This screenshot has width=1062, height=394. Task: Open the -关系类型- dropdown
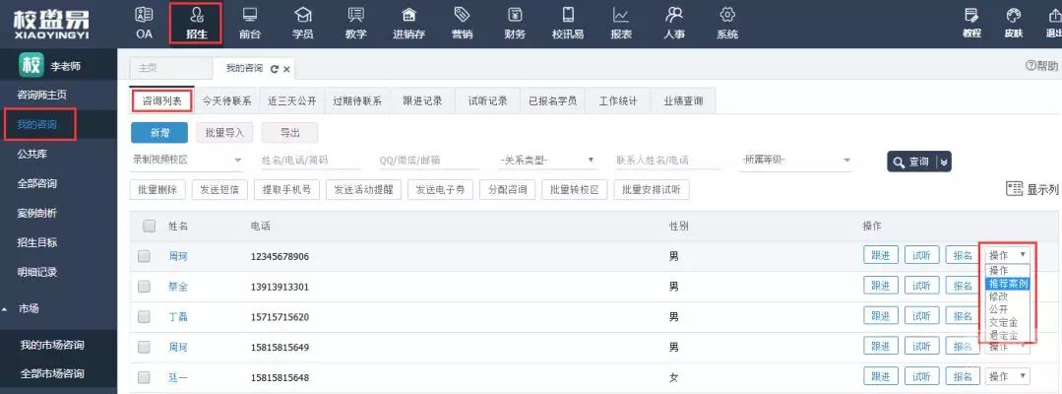546,160
